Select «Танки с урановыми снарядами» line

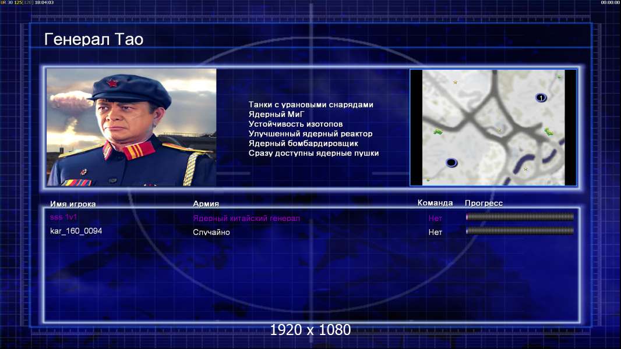311,105
